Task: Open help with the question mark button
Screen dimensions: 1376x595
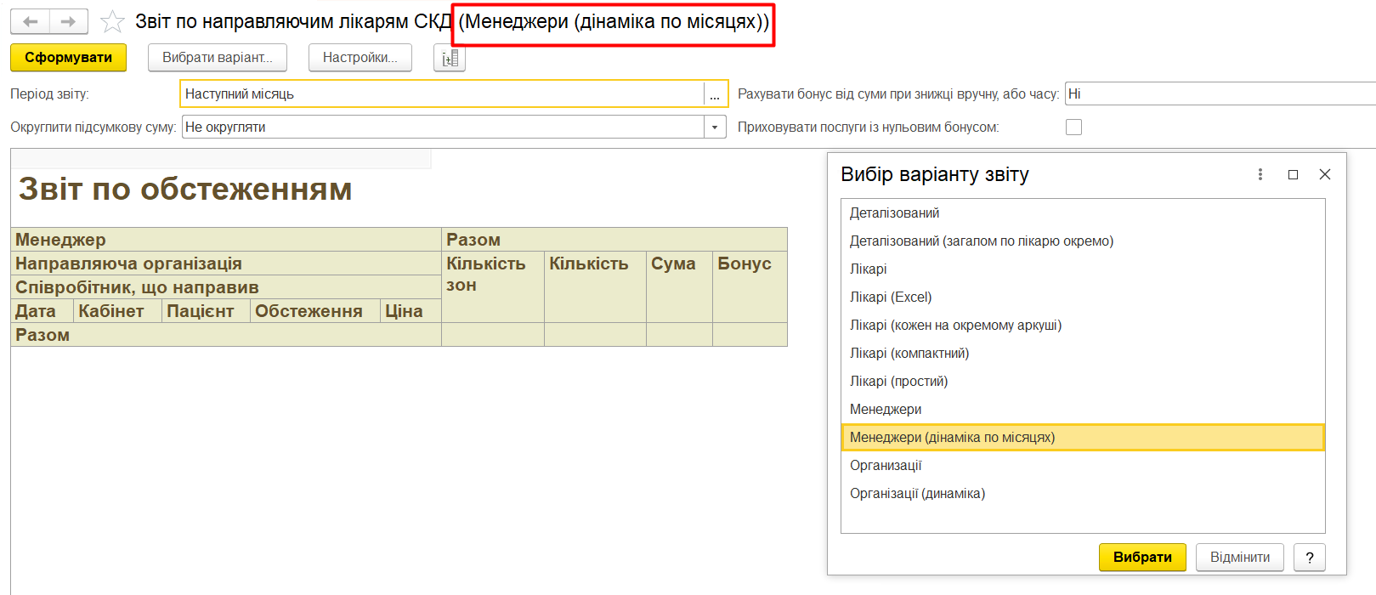Action: coord(1309,558)
